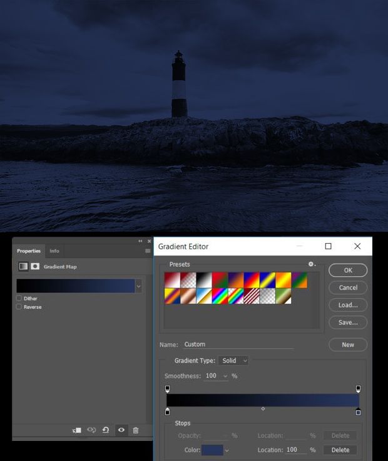Image resolution: width=388 pixels, height=461 pixels.
Task: Open the Properties panel flyout menu
Action: coord(148,251)
